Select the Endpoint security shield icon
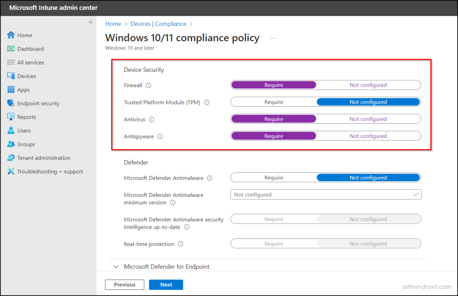458x296 pixels. 11,104
